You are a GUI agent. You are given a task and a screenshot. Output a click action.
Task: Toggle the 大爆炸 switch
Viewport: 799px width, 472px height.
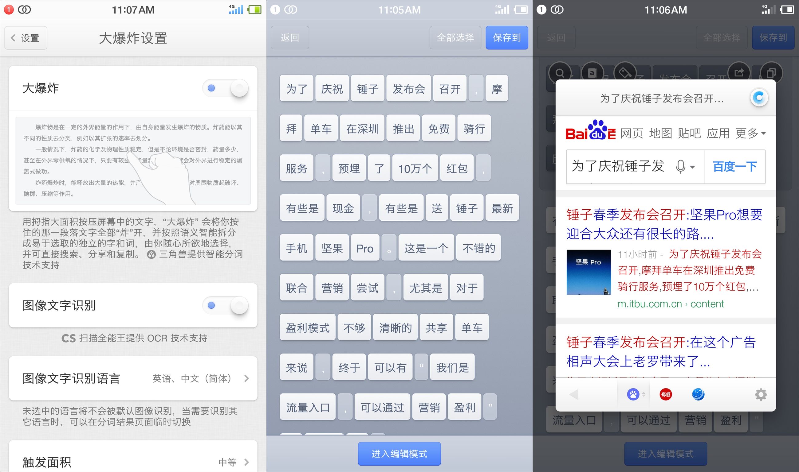coord(226,88)
